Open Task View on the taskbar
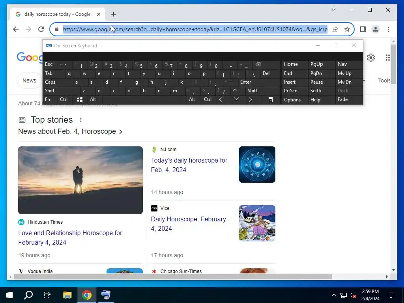 (47, 295)
